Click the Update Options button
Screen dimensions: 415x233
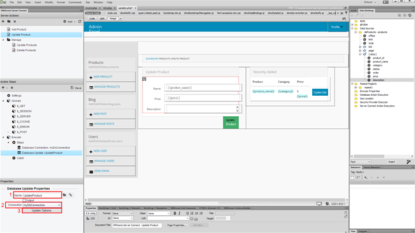click(x=41, y=211)
